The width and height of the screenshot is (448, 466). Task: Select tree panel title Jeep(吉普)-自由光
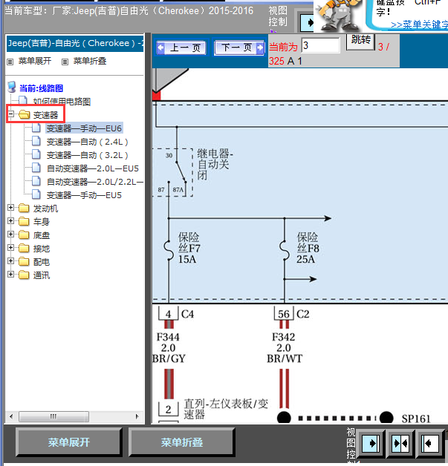(75, 43)
